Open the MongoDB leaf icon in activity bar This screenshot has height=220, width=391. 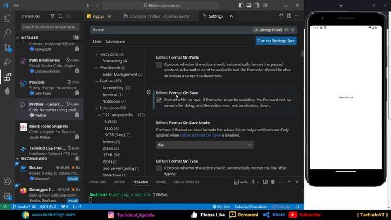(x=7, y=91)
